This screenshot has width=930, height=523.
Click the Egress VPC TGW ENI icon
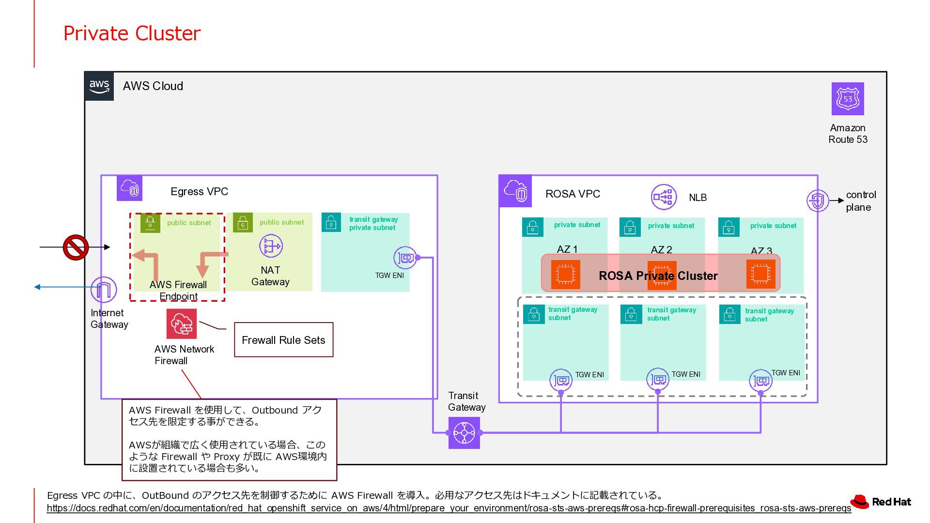pos(405,258)
